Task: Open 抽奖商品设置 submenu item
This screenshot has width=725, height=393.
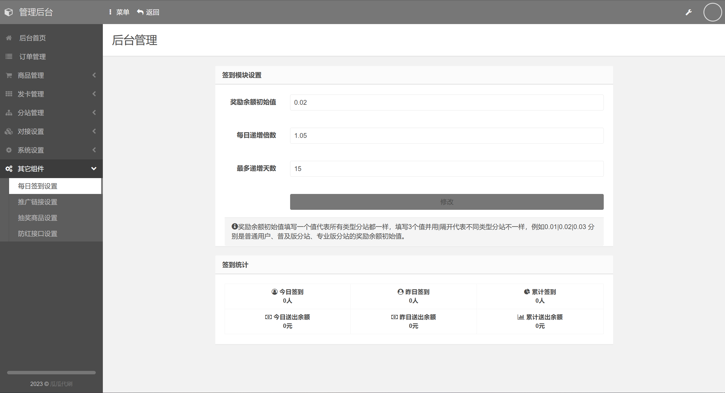Action: coord(38,218)
